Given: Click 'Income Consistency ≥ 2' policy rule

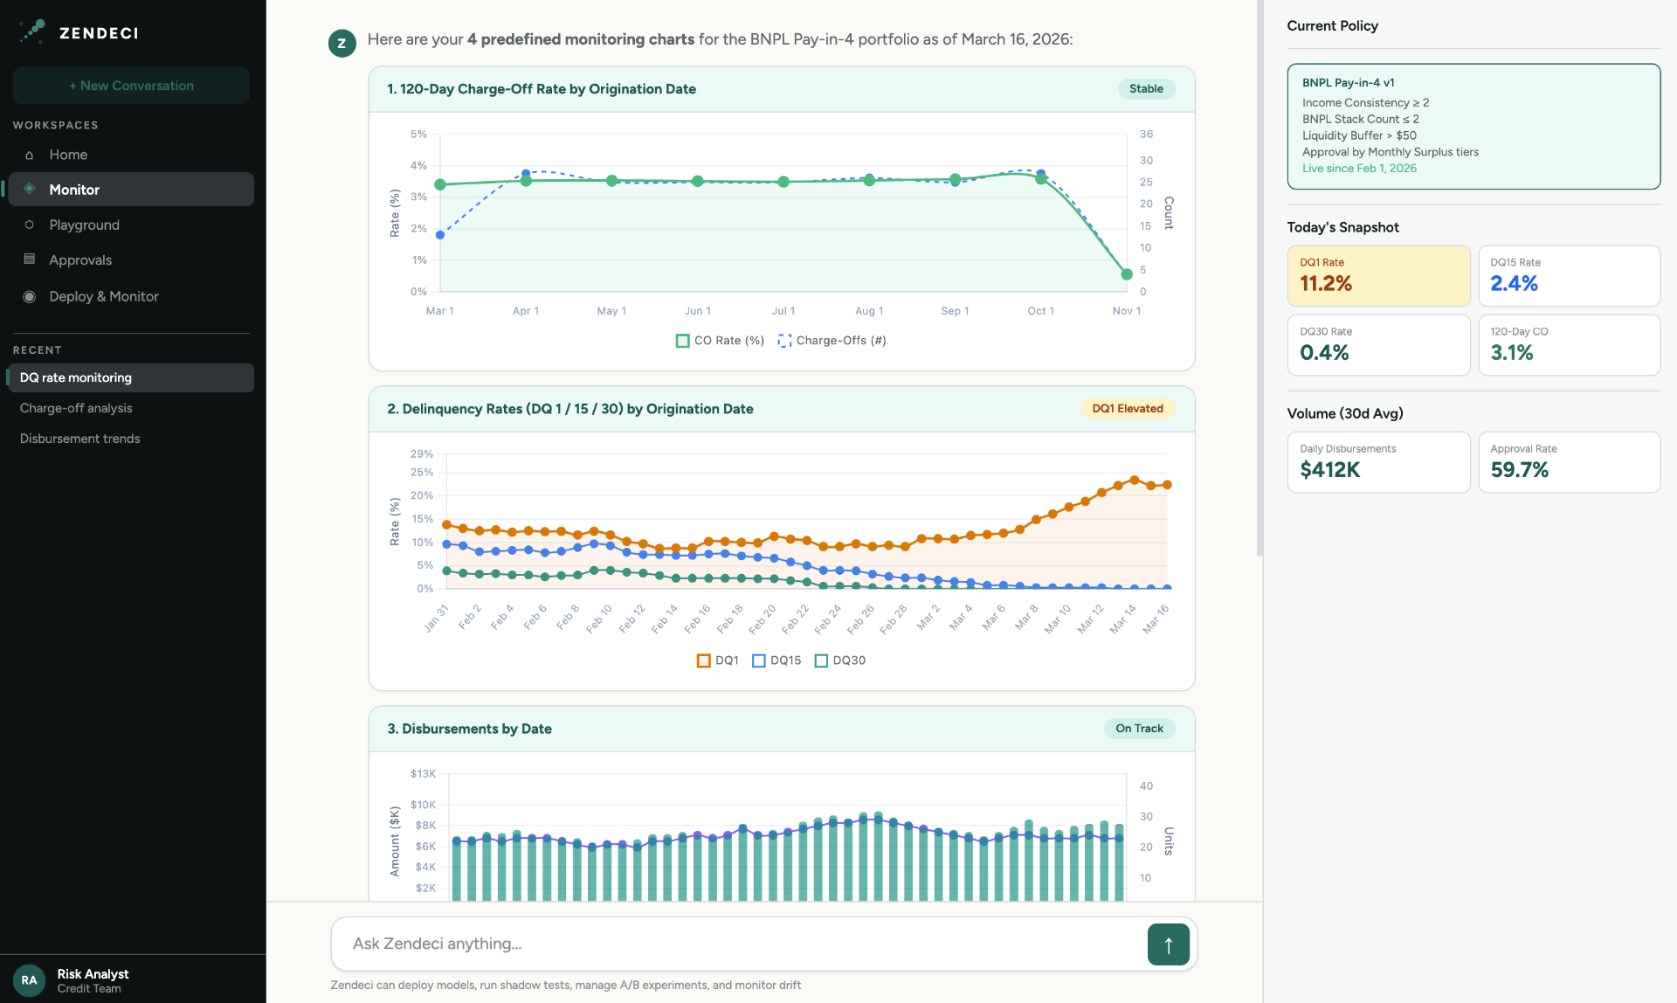Looking at the screenshot, I should tap(1366, 102).
